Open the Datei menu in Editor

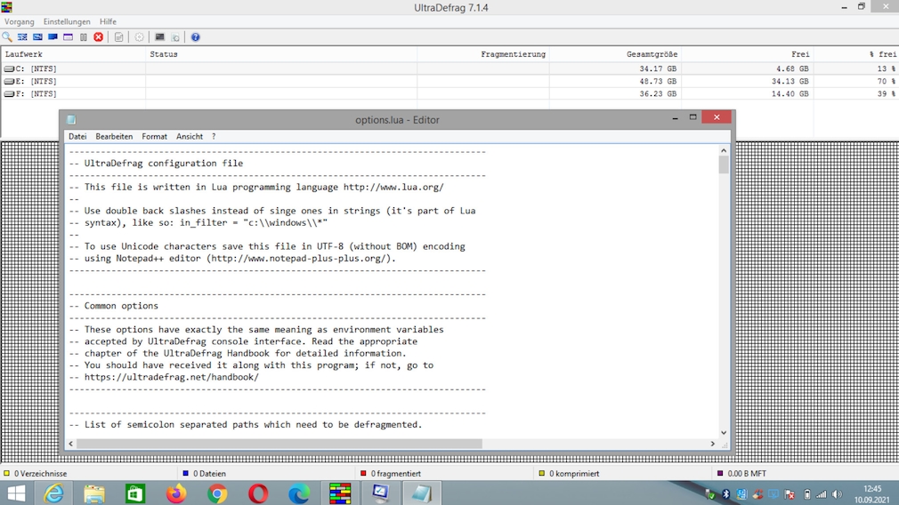(77, 137)
